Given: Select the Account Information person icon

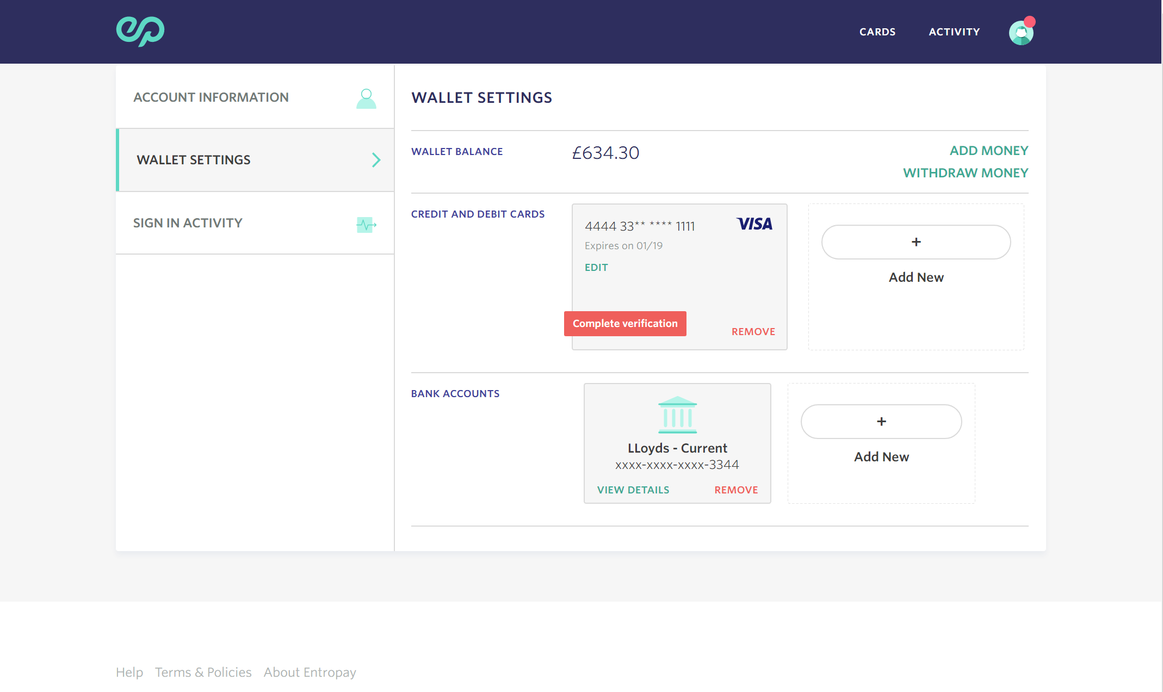Looking at the screenshot, I should pos(366,98).
